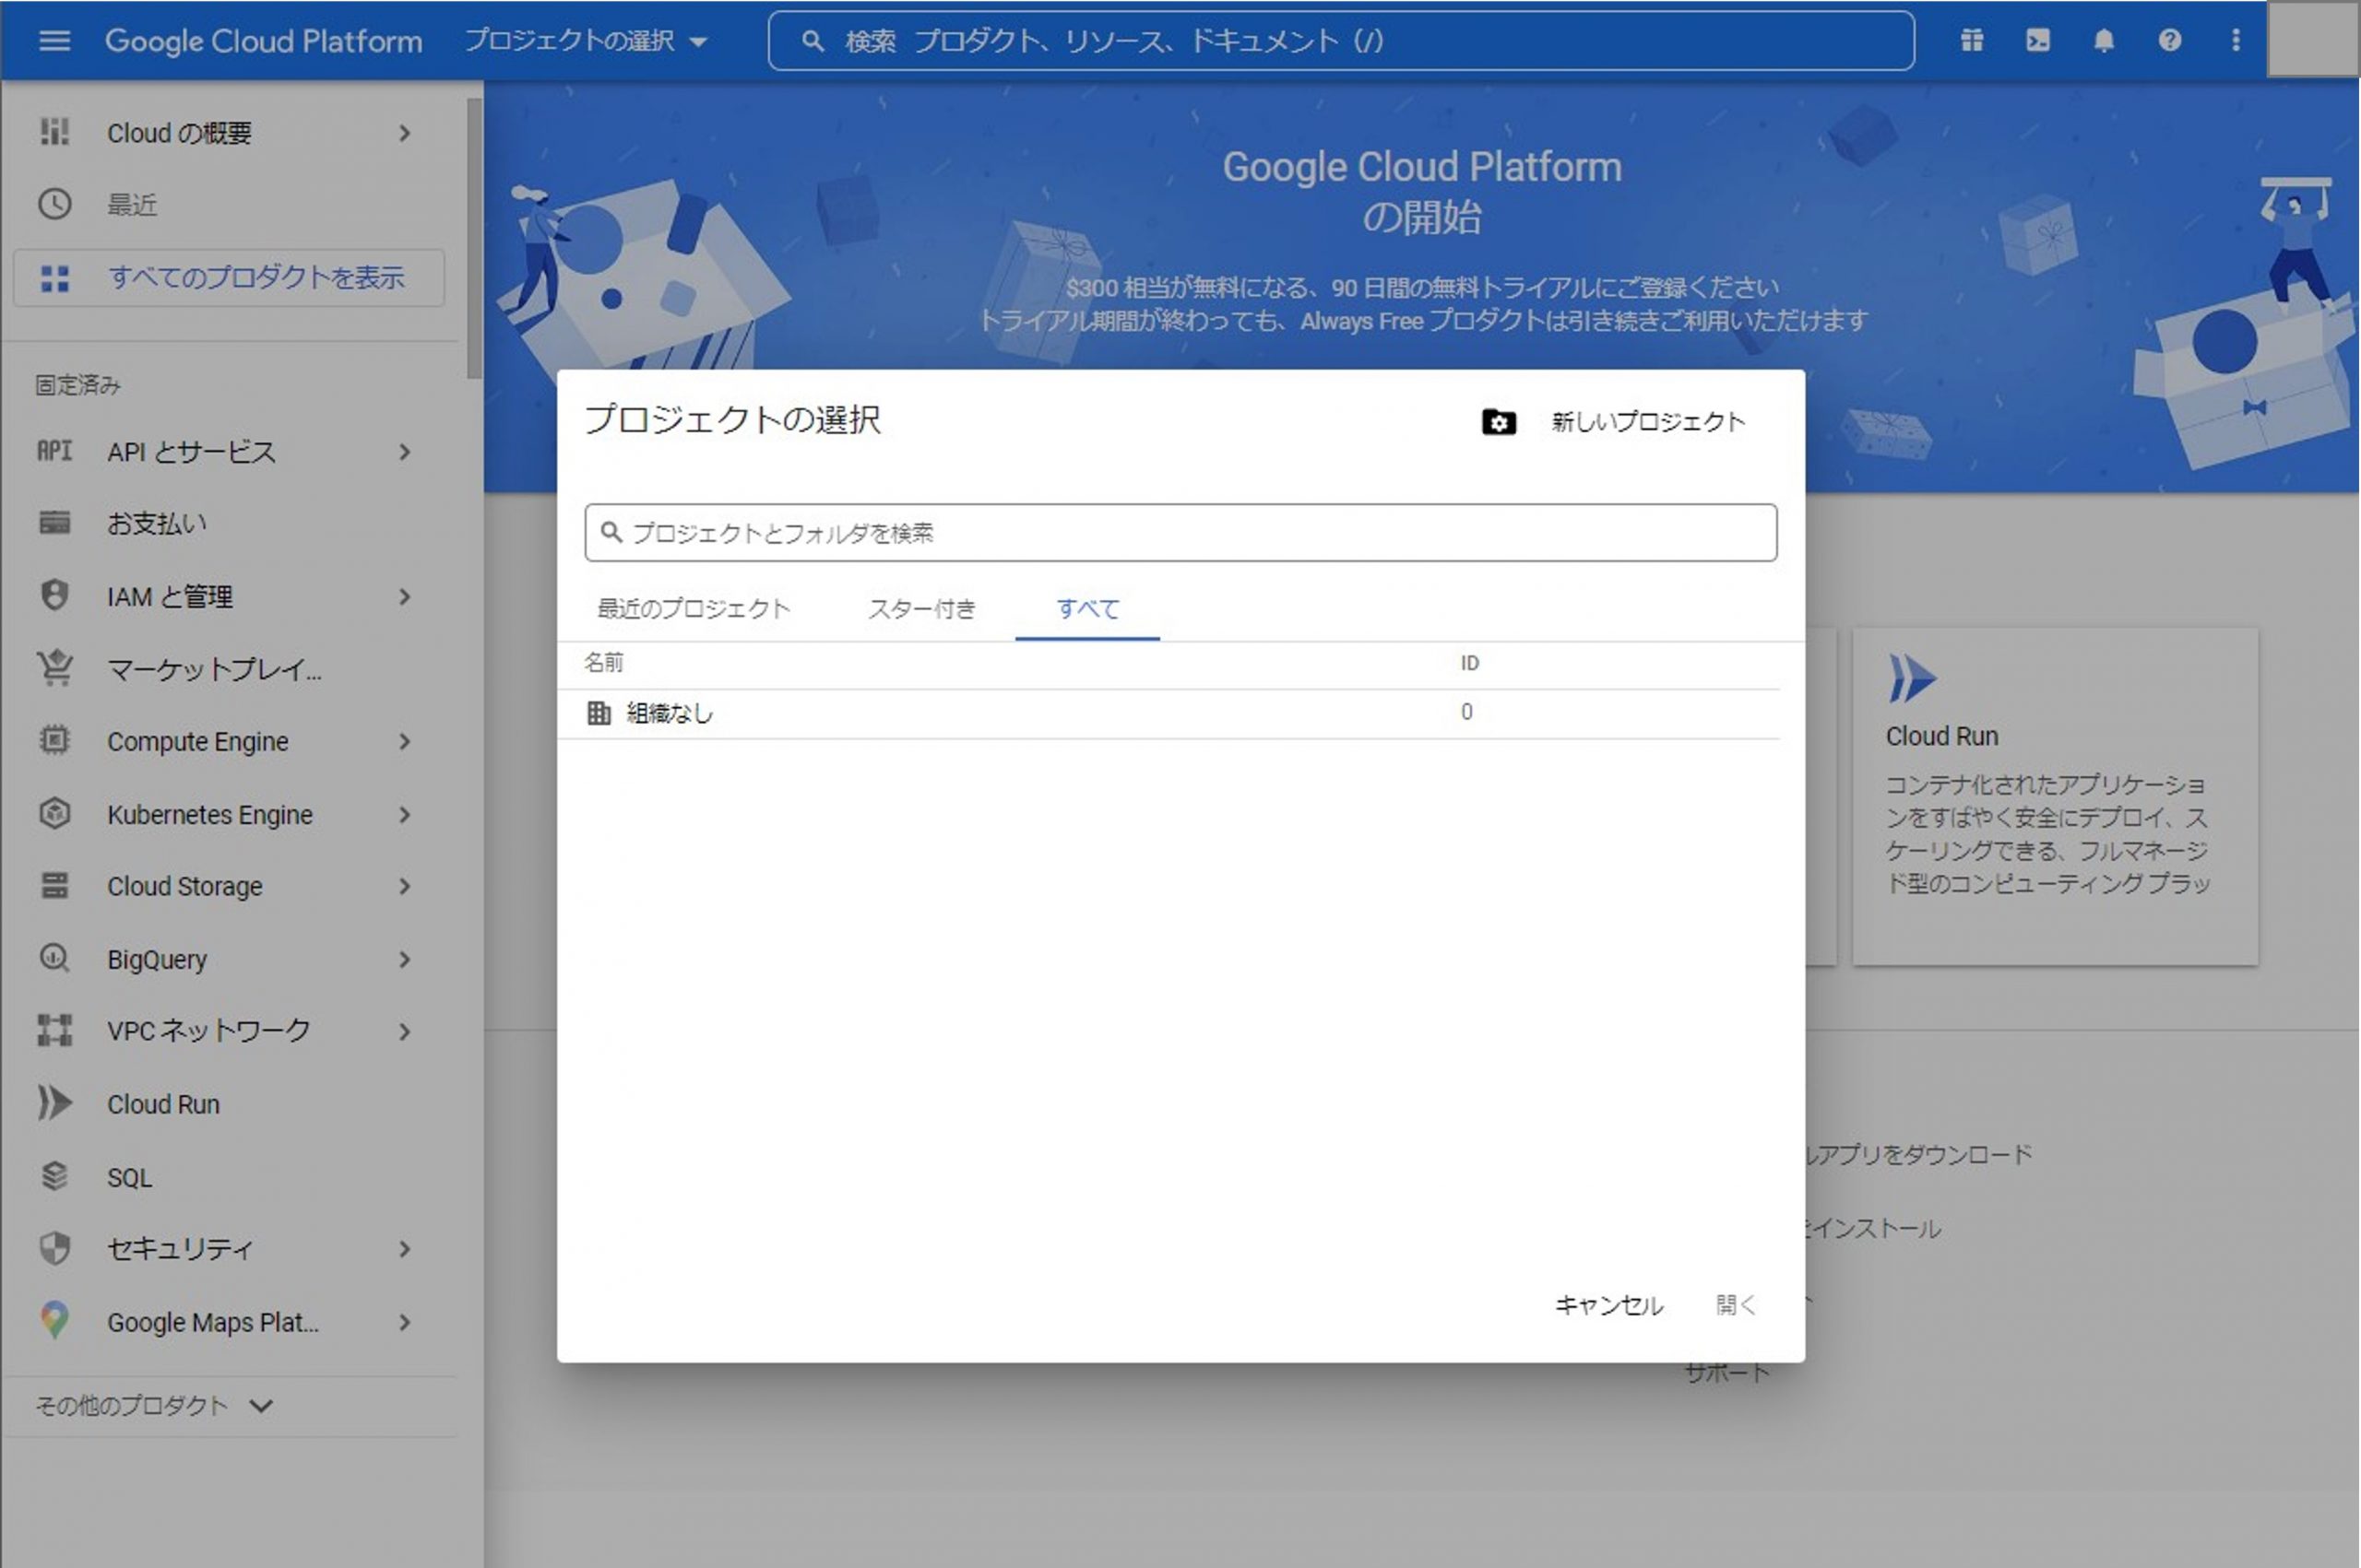This screenshot has height=1568, width=2361.
Task: Click the API とサービス icon
Action: click(54, 452)
